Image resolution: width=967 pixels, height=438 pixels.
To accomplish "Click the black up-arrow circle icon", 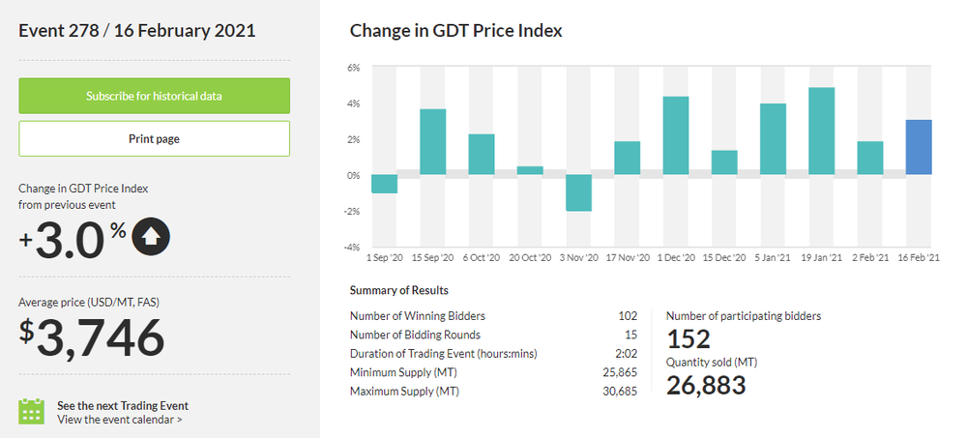I will click(149, 237).
